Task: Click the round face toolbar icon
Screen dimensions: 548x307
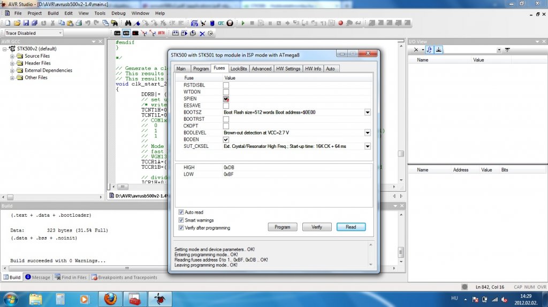Action: pos(230,23)
